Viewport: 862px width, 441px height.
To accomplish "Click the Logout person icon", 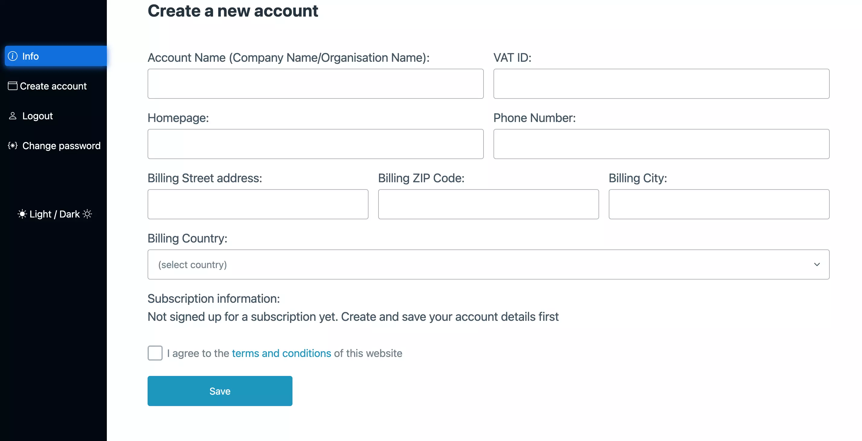I will 13,116.
